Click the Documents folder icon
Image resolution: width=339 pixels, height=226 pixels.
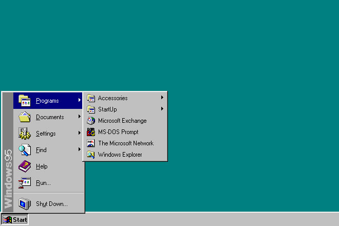[25, 117]
